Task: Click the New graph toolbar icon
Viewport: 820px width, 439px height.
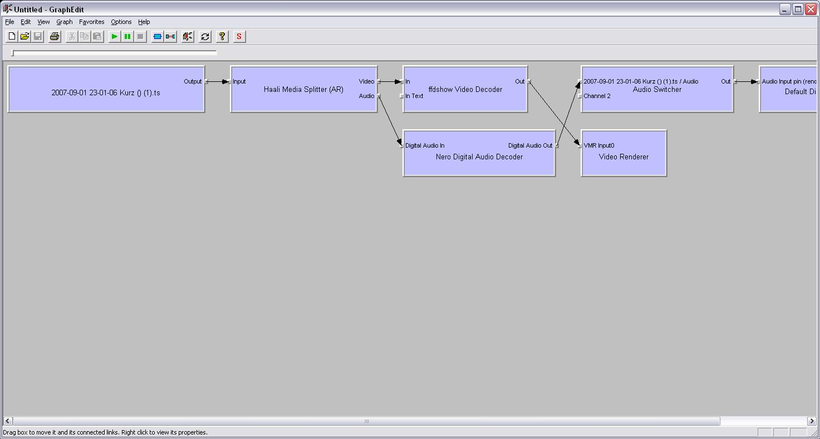Action: click(12, 37)
